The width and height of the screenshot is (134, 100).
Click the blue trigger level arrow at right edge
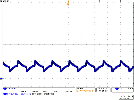(133, 66)
